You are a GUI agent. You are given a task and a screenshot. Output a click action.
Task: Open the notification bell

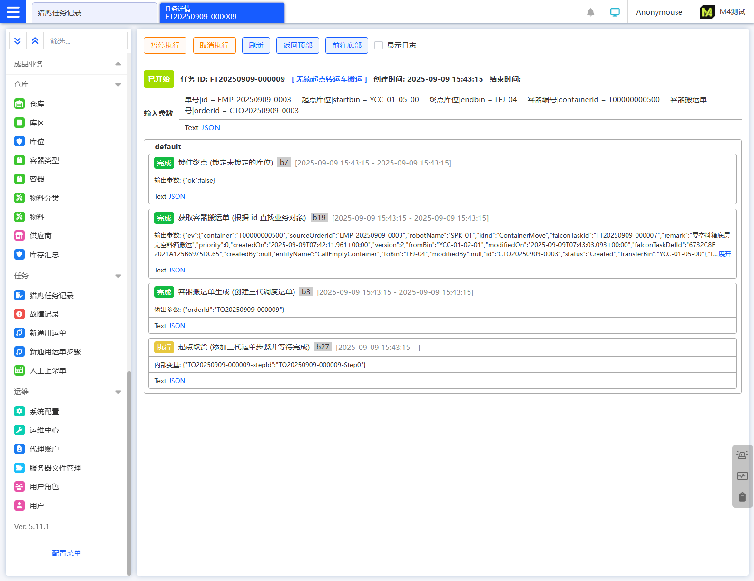click(590, 12)
